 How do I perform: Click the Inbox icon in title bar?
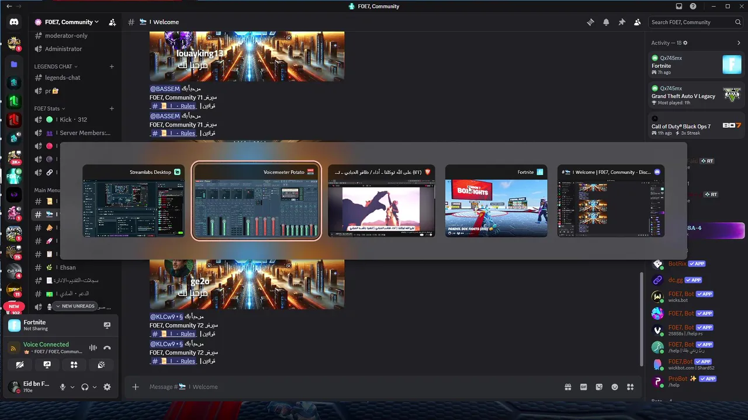[679, 6]
